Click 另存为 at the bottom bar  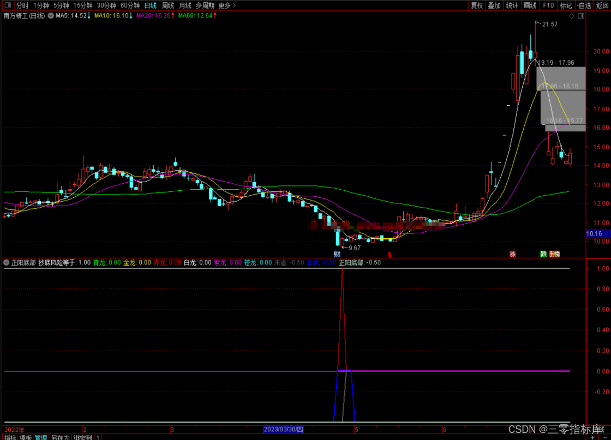click(x=61, y=437)
